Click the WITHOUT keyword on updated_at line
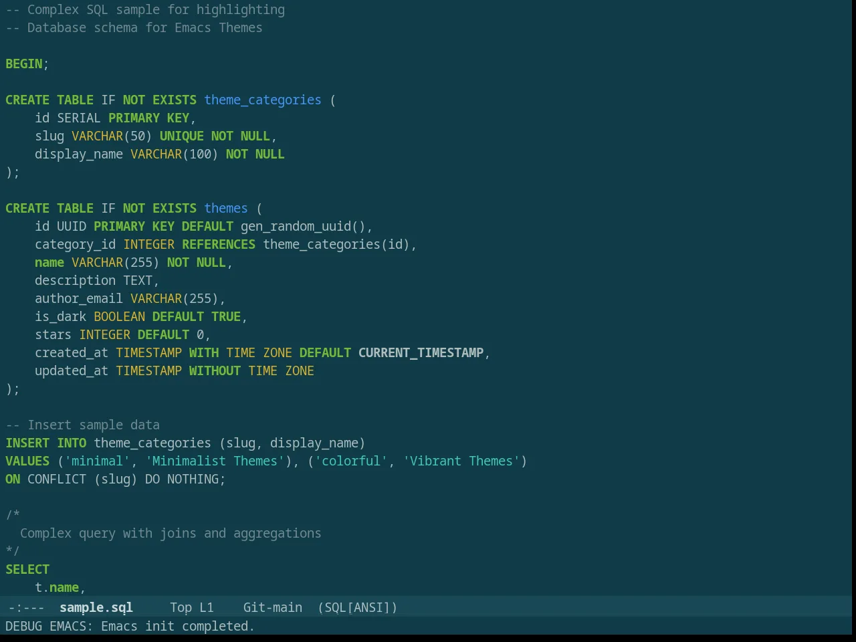The image size is (856, 642). (x=215, y=370)
